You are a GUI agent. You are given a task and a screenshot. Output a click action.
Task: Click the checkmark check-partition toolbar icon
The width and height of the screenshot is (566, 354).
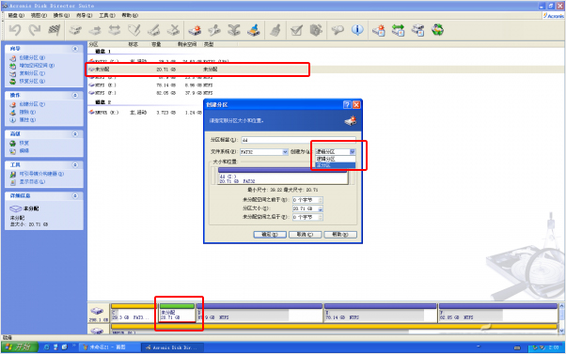[x=296, y=30]
